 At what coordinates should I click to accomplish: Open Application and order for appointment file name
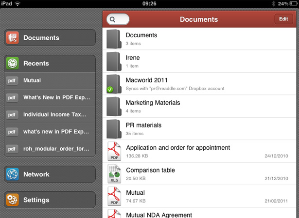178,148
